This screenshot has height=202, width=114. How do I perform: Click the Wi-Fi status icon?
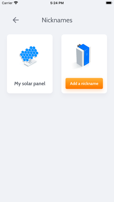click(x=16, y=3)
